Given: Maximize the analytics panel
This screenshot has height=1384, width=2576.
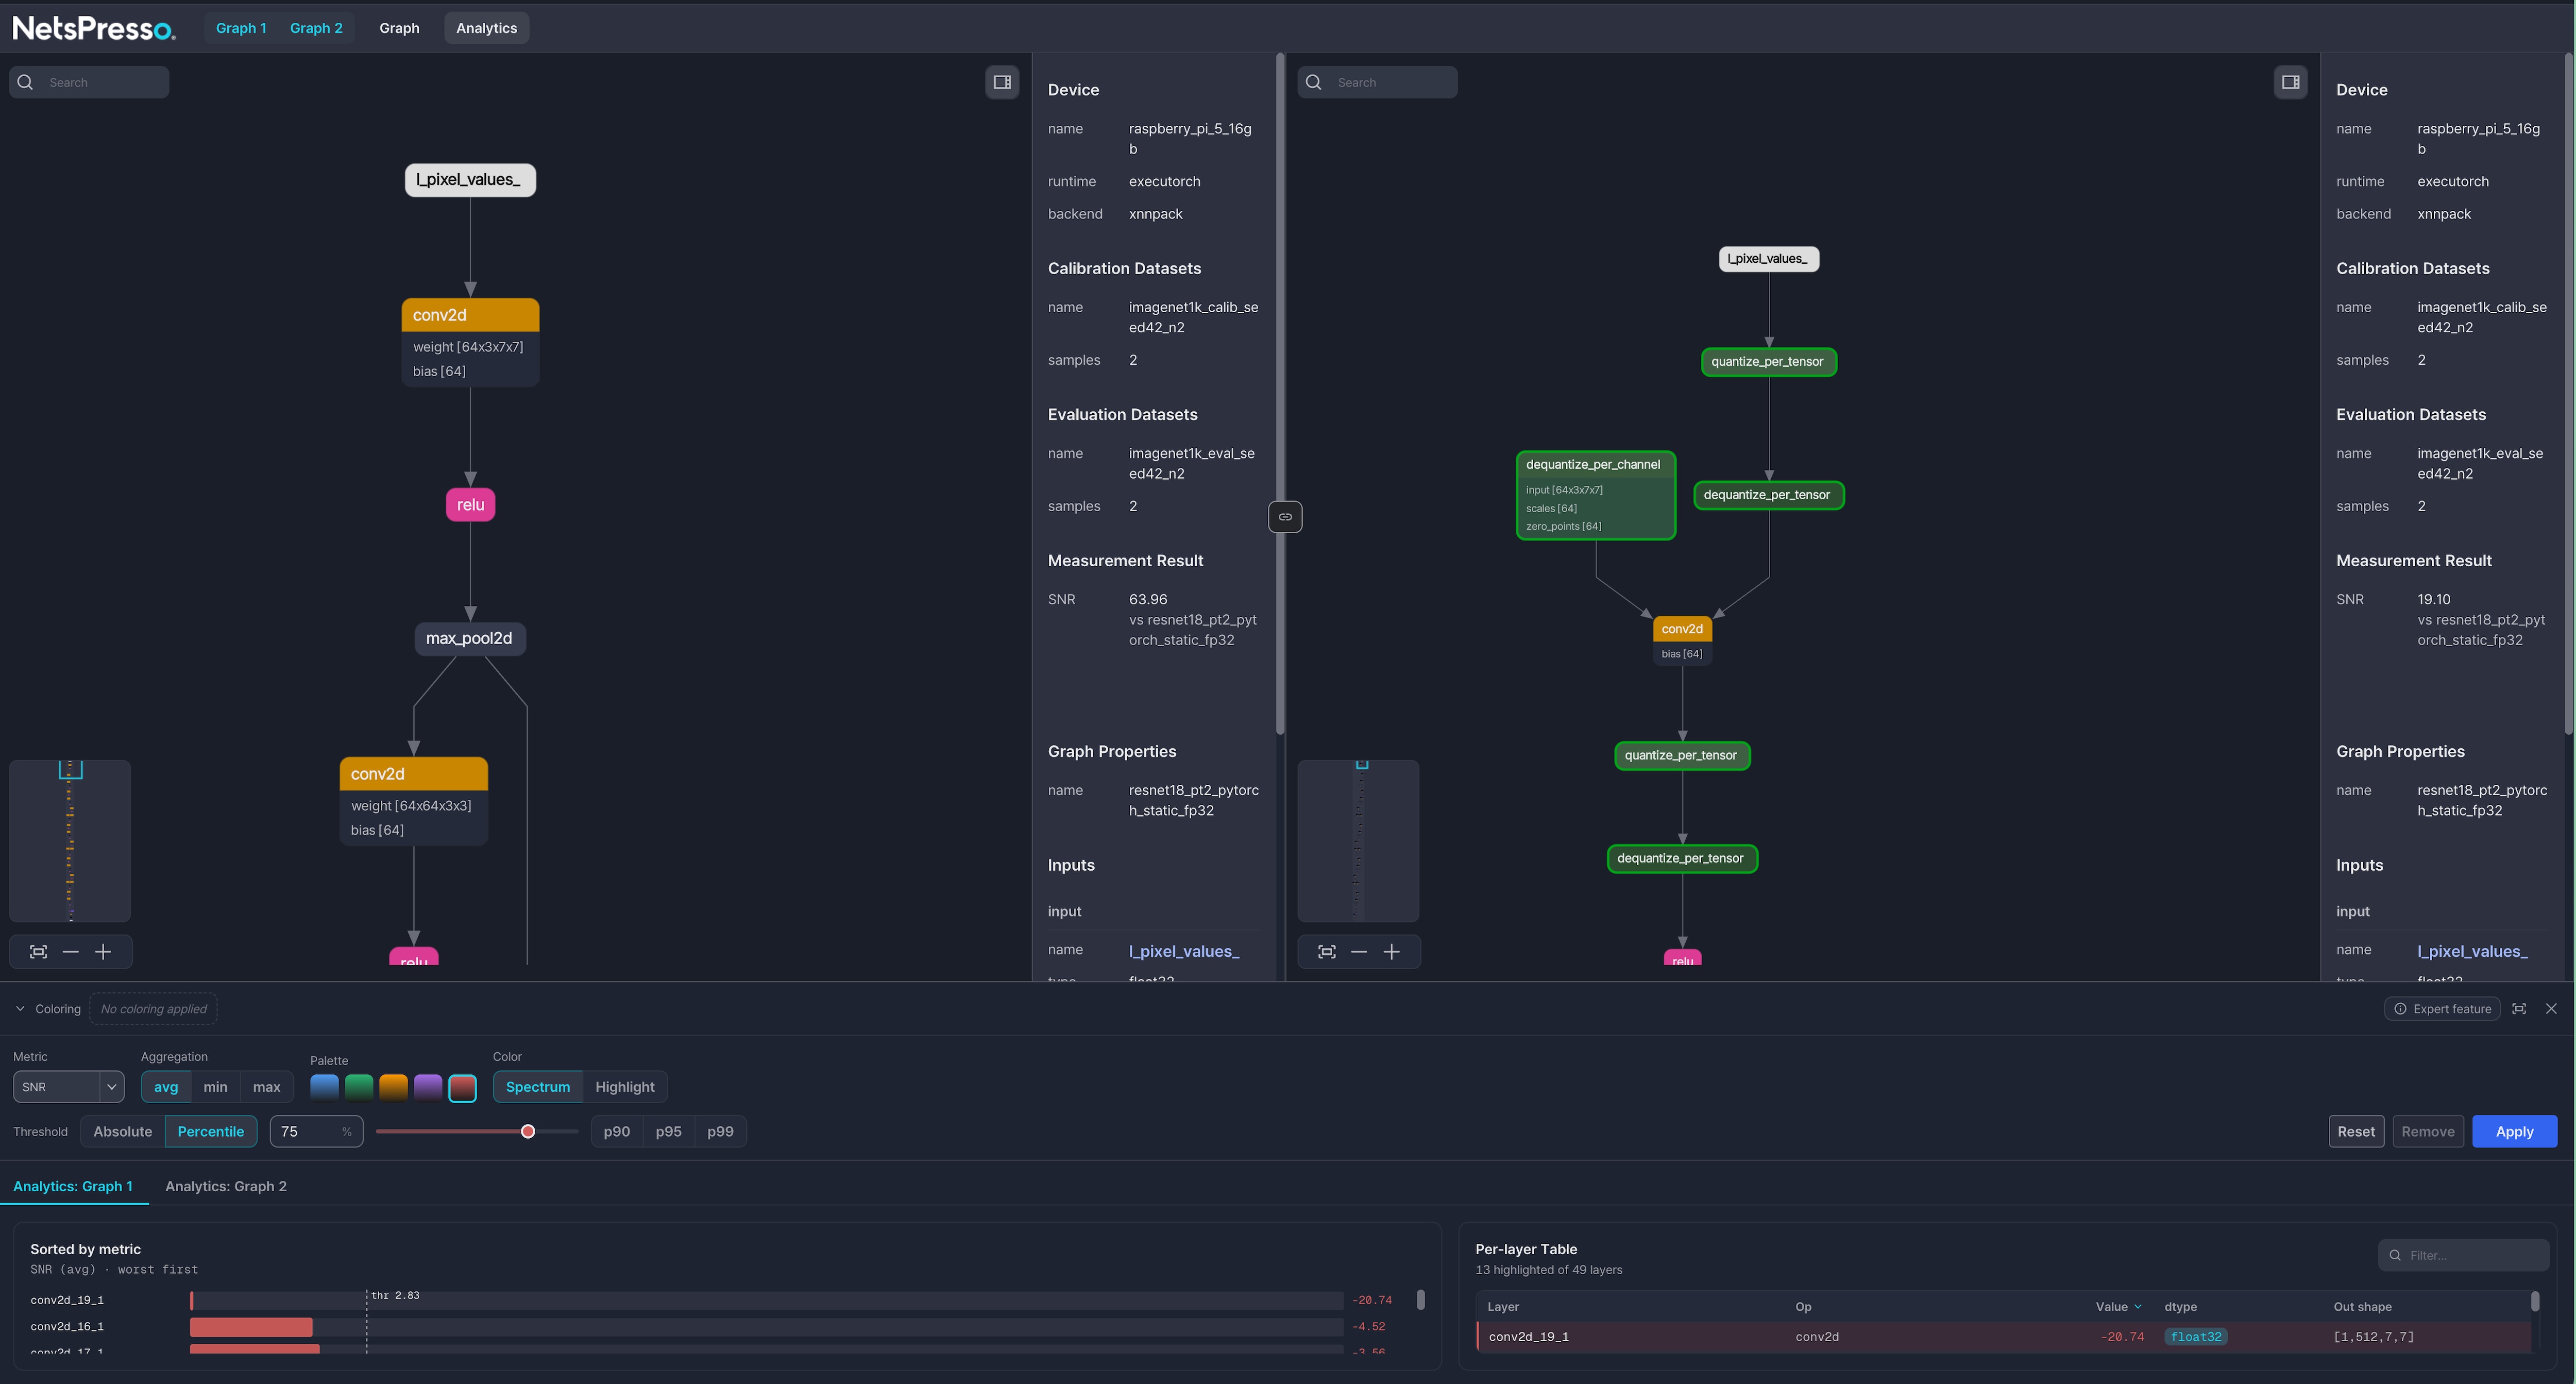Looking at the screenshot, I should [x=2519, y=1009].
